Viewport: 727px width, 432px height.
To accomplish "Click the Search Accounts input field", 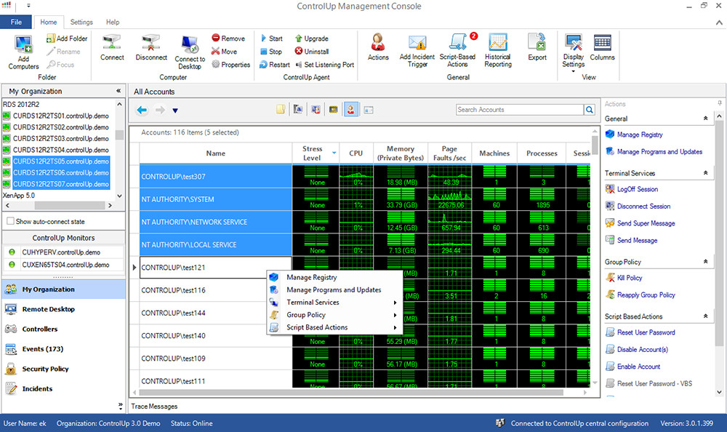I will click(519, 110).
